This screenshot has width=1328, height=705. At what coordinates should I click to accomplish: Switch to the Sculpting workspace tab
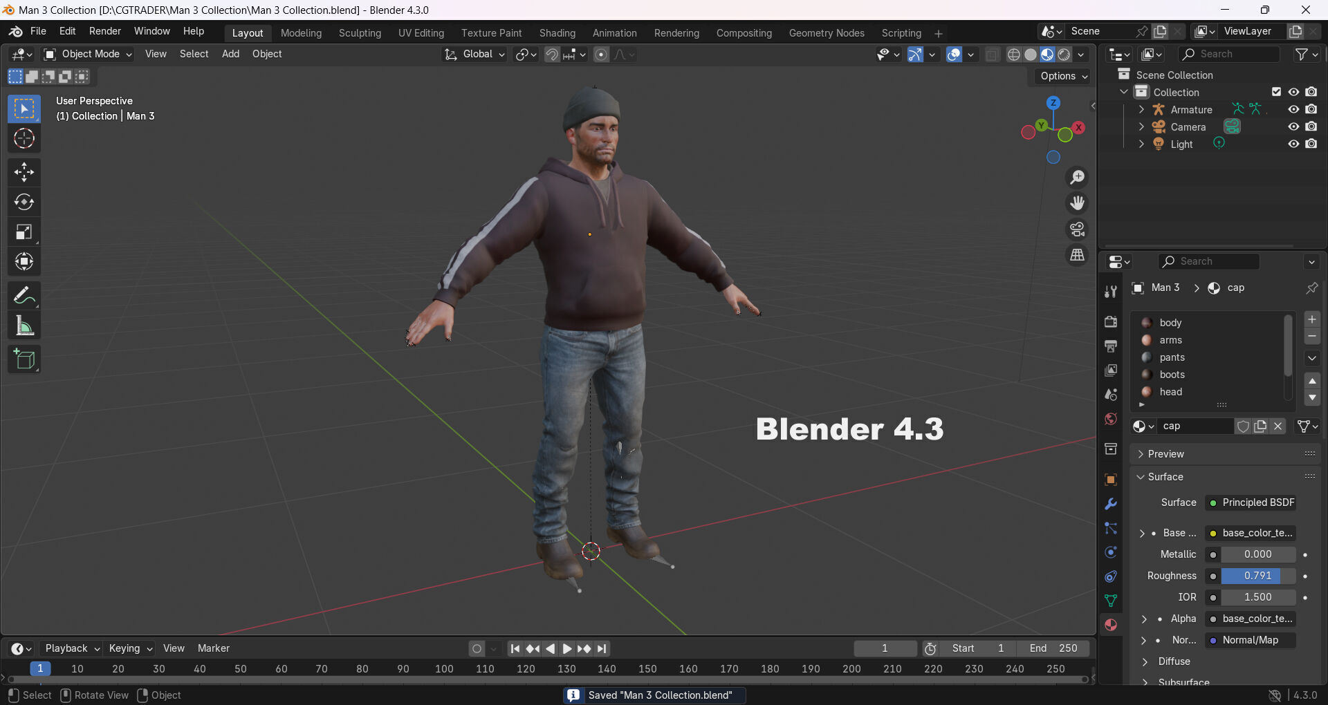click(x=360, y=33)
